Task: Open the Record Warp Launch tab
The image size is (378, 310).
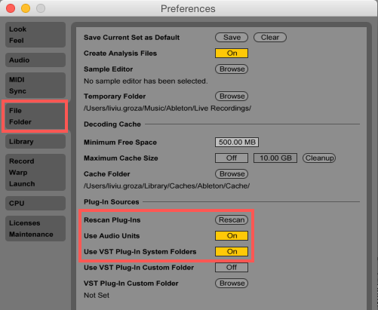Action: click(35, 172)
